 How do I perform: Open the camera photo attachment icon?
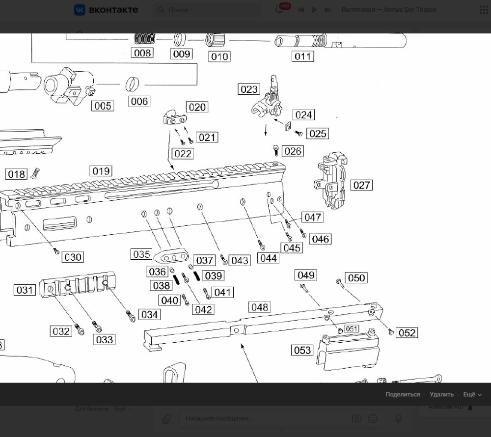click(356, 418)
